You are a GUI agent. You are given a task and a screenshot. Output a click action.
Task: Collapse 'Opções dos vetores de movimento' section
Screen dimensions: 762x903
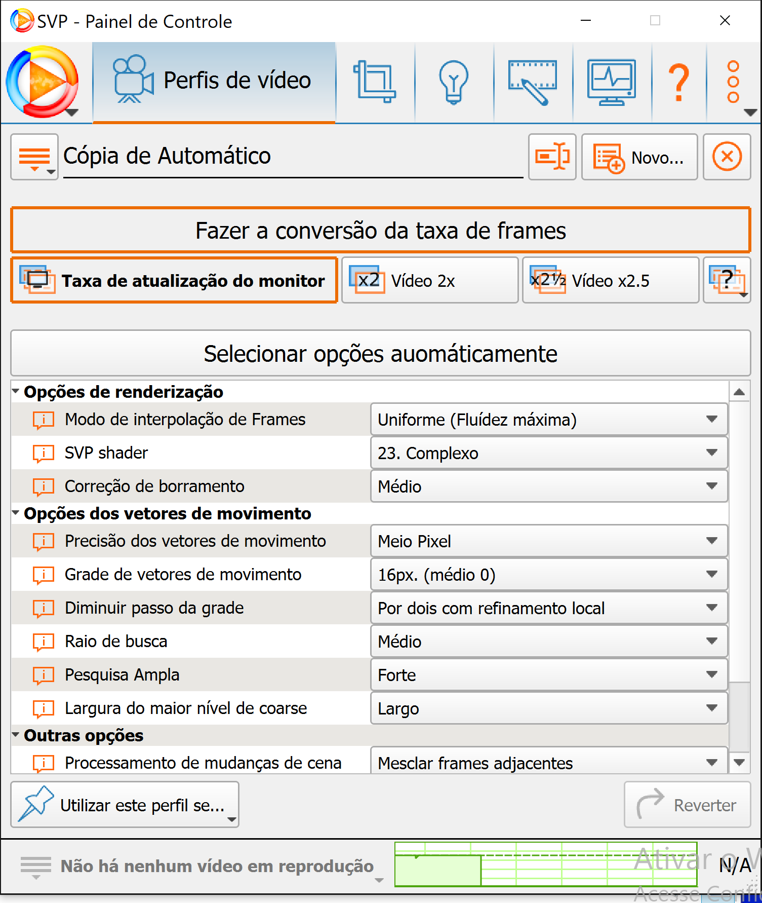click(16, 513)
